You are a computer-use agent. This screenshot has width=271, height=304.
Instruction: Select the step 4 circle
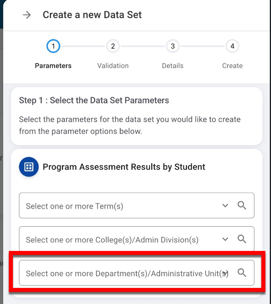232,47
